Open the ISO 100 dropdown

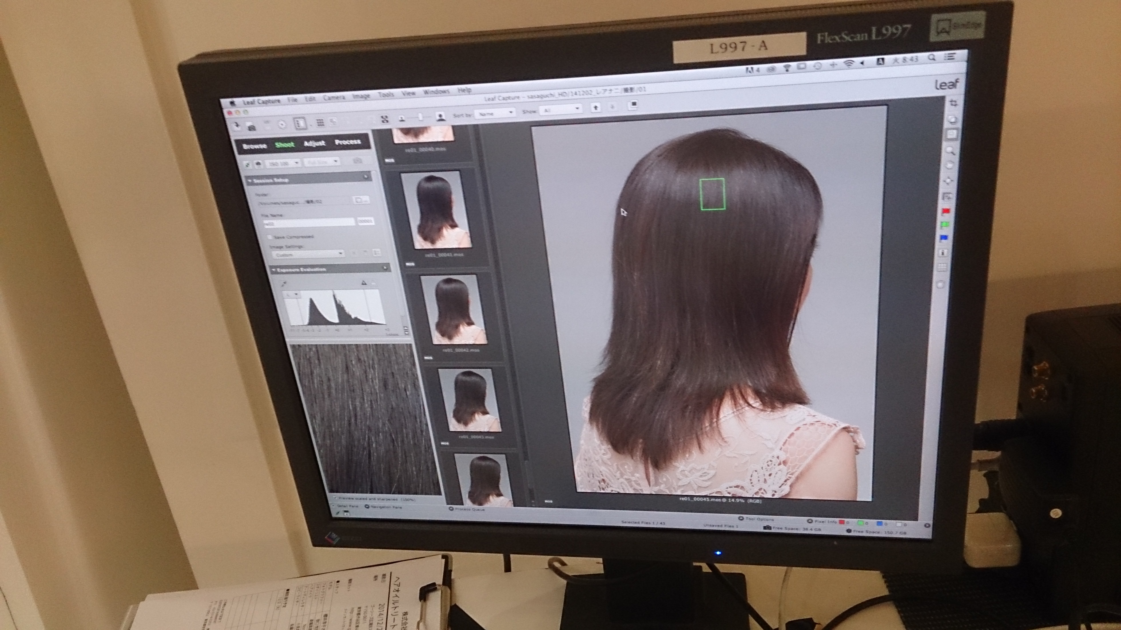click(283, 163)
